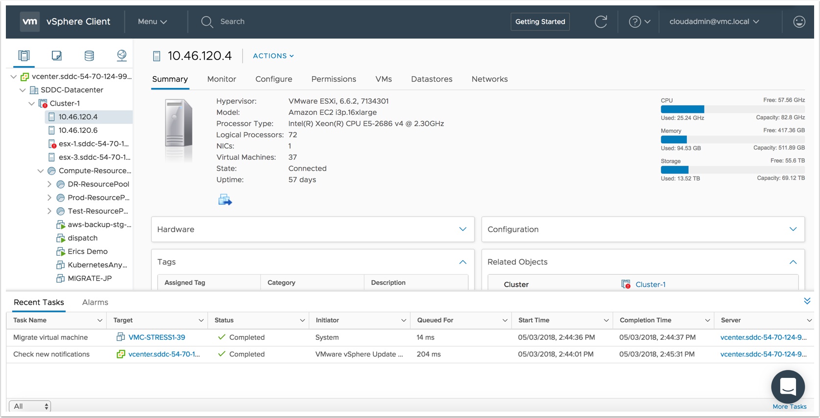
Task: Collapse the Related Objects panel
Action: tap(793, 262)
